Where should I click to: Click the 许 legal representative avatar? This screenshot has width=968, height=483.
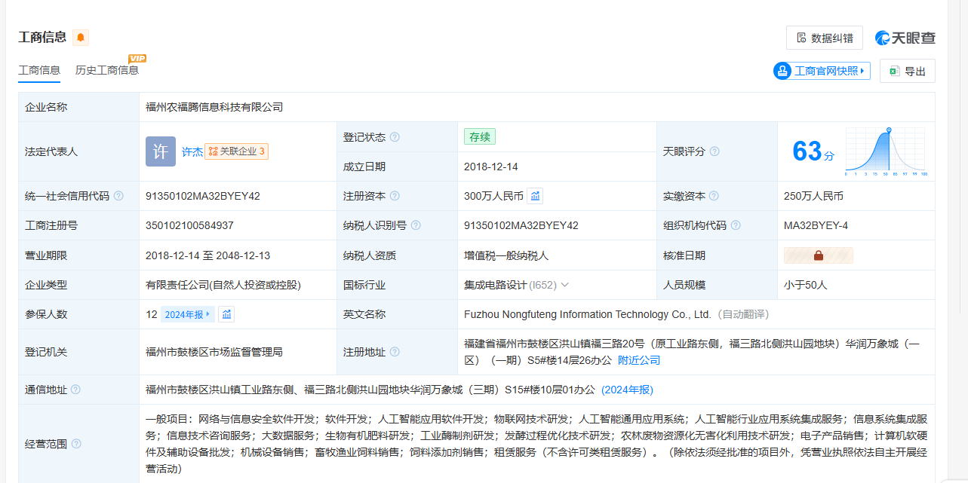coord(161,151)
